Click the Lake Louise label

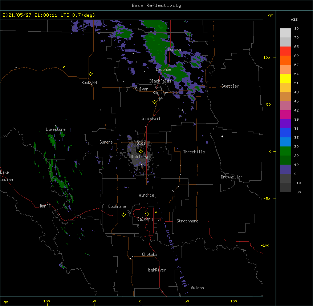coord(6,176)
